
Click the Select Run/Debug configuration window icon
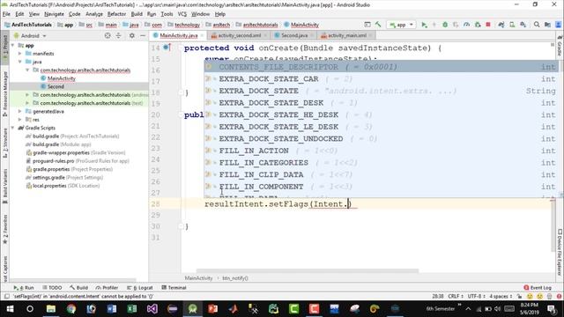[x=367, y=25]
